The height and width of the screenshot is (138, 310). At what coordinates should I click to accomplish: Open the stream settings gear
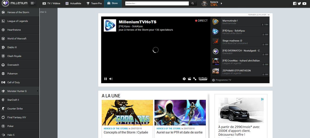(x=184, y=79)
